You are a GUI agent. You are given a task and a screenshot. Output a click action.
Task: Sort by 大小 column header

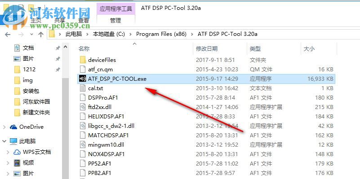pyautogui.click(x=309, y=49)
